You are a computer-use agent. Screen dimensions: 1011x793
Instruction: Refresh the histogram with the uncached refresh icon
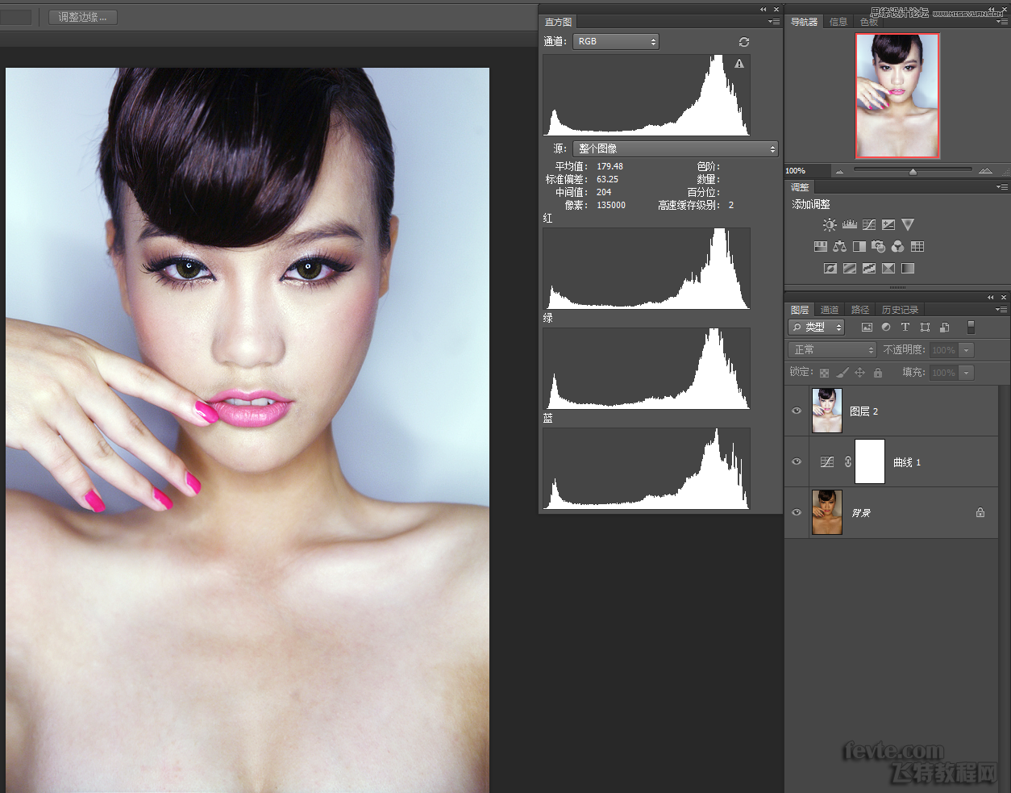click(x=743, y=42)
